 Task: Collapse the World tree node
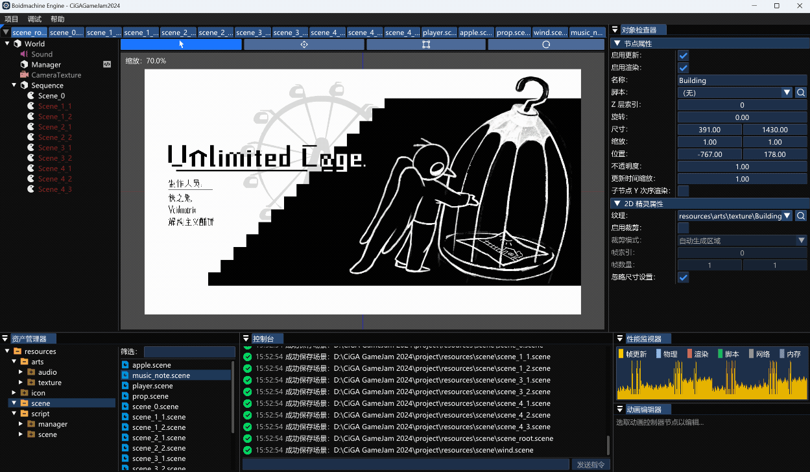coord(6,43)
